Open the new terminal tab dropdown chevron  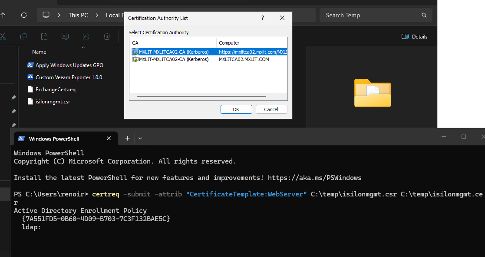pyautogui.click(x=140, y=138)
